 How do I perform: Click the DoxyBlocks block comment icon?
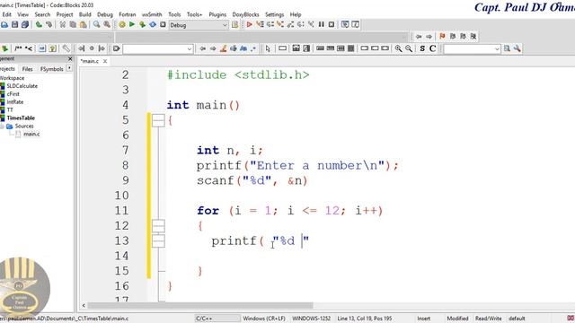tap(18, 48)
